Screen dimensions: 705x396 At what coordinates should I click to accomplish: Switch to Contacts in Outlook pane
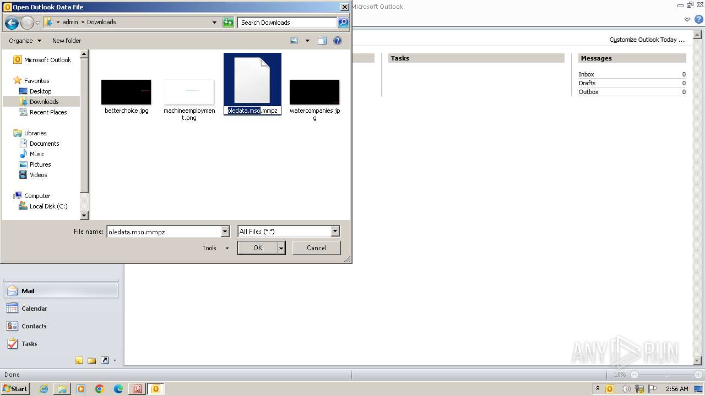tap(61, 326)
